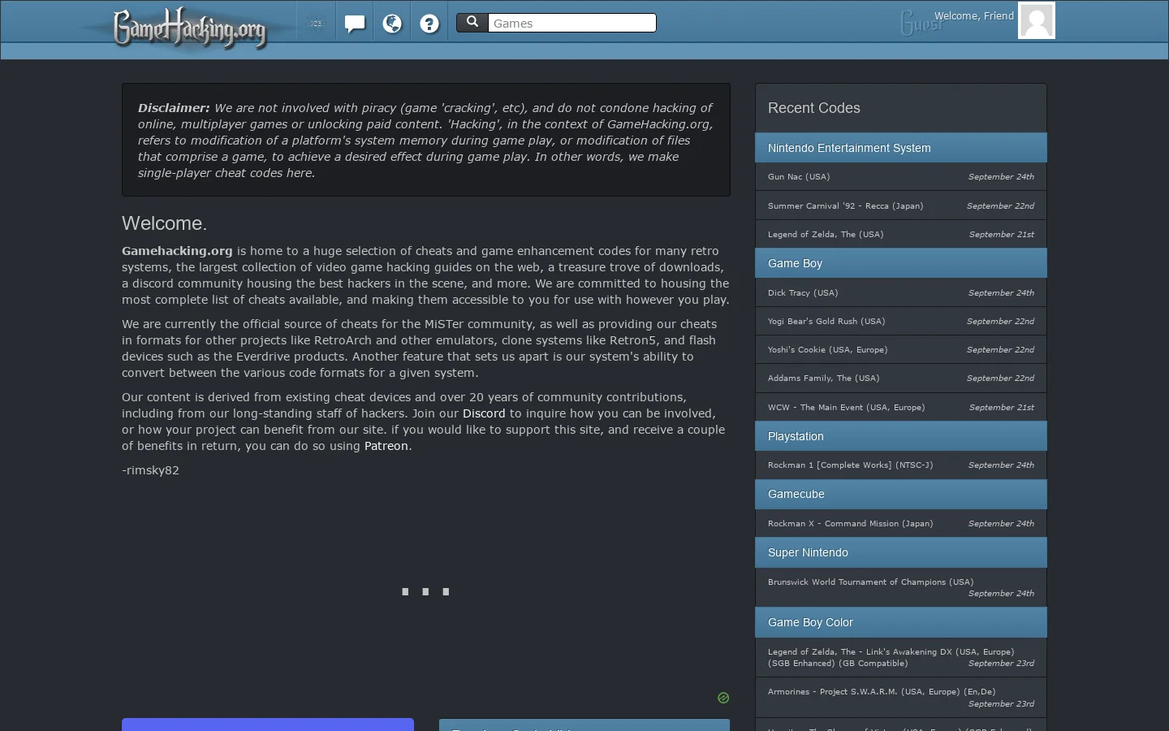Click the small green circular icon under the welcome text
1169x731 pixels.
(723, 698)
